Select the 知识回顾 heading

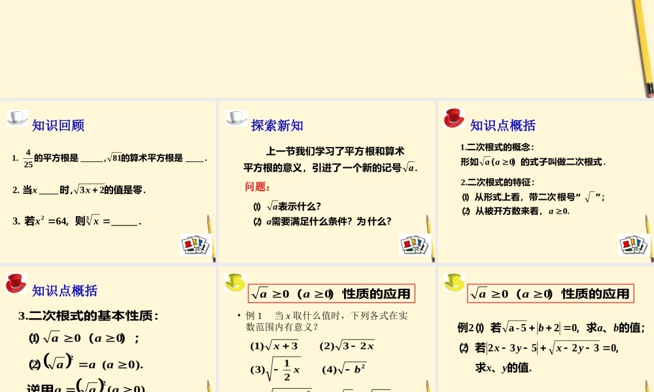[x=58, y=125]
